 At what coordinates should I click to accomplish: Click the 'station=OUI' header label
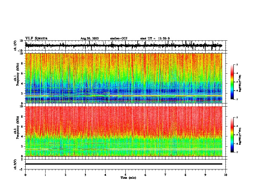tap(119, 38)
